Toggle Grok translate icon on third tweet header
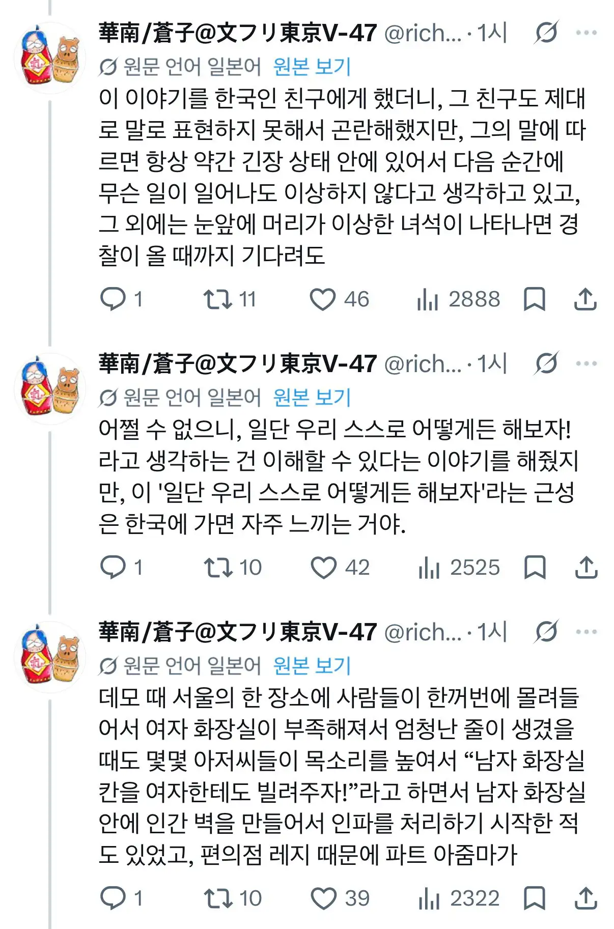Viewport: 614px width, 929px height. (x=547, y=632)
